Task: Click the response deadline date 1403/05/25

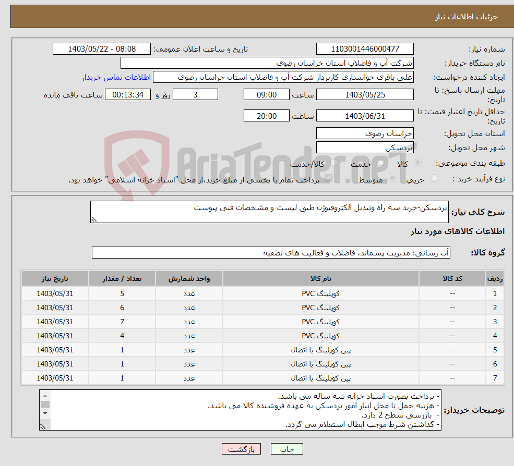Action: 365,95
